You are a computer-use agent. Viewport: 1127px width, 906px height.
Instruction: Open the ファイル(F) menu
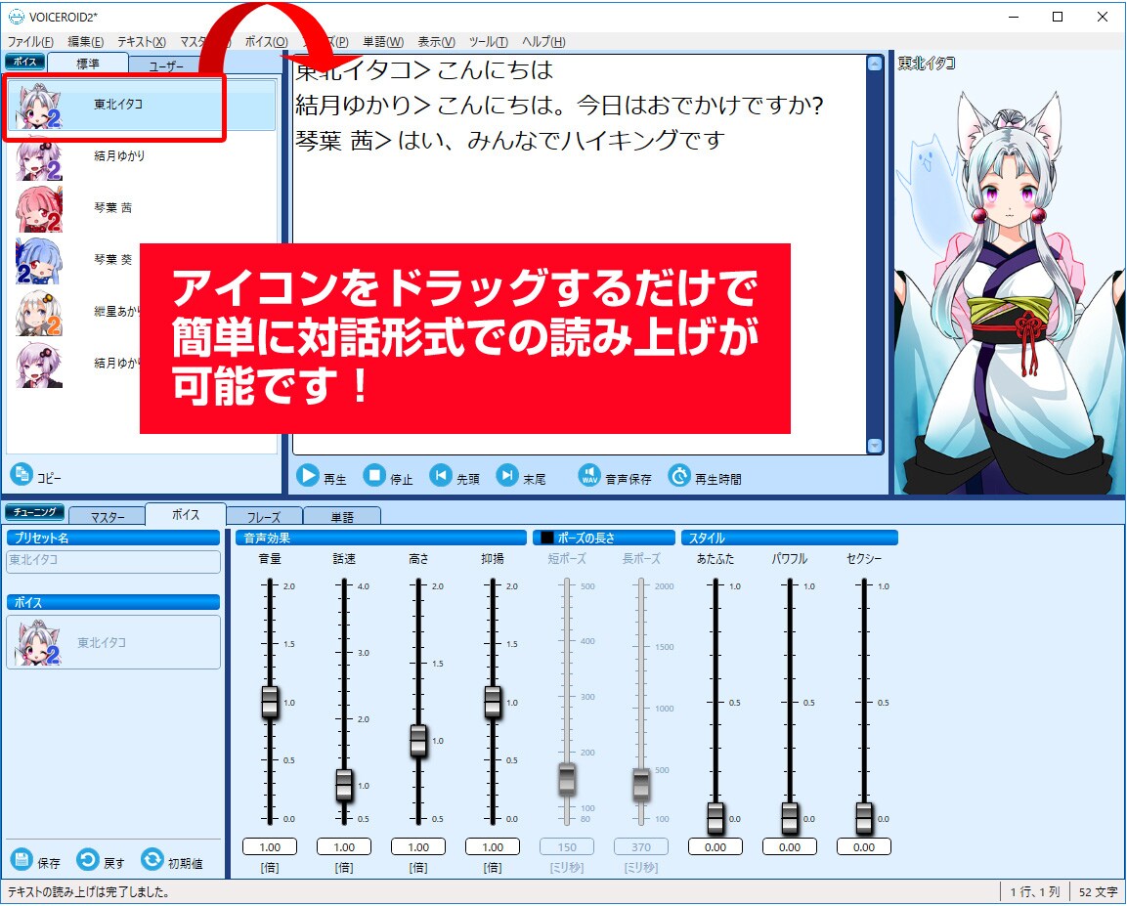point(30,42)
